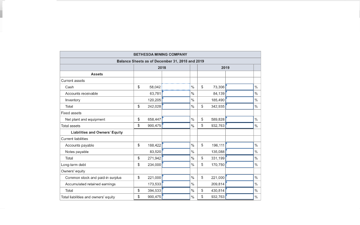360x225 pixels.
Task: Click the Balance Sheets as of December 31 heading
Action: click(x=160, y=61)
